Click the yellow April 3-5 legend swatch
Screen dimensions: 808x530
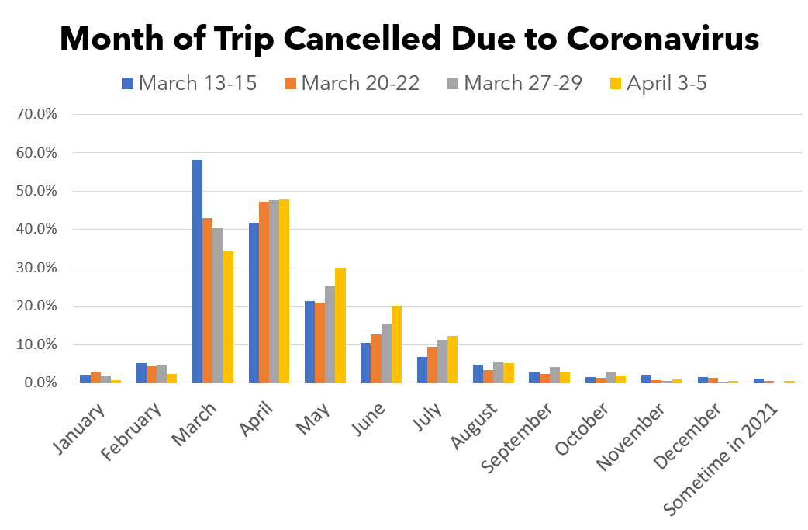coord(615,84)
